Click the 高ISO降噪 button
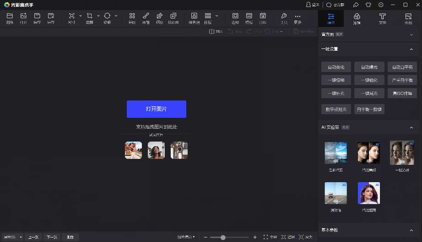The image size is (422, 242). (402, 93)
